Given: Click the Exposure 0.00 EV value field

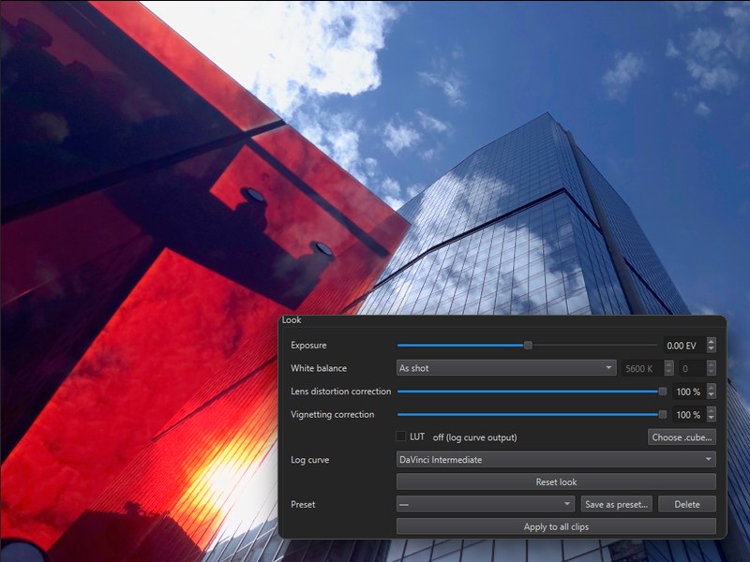Looking at the screenshot, I should (x=684, y=346).
